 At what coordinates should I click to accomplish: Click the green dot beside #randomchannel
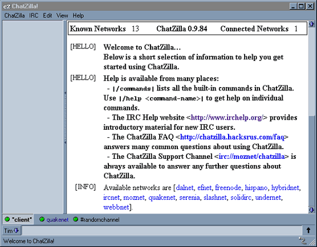[x=76, y=219]
